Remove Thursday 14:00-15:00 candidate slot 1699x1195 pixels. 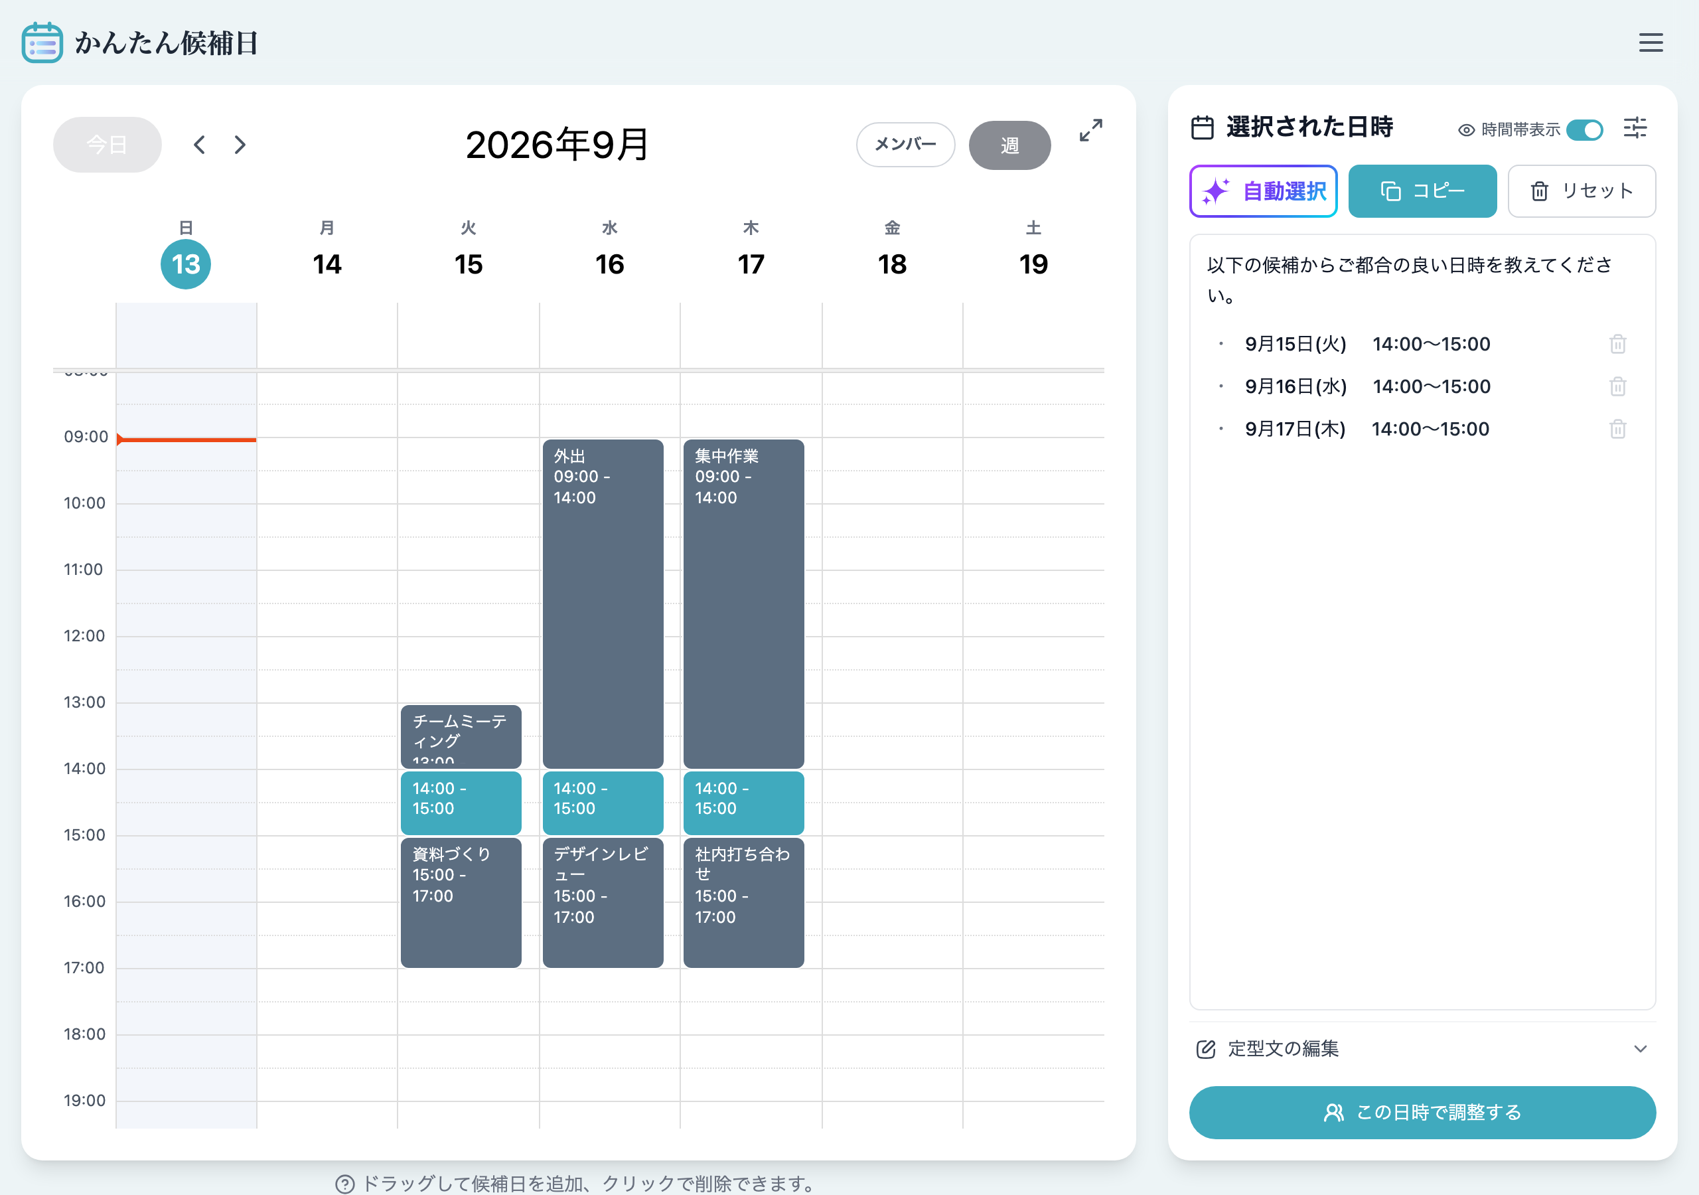click(744, 803)
